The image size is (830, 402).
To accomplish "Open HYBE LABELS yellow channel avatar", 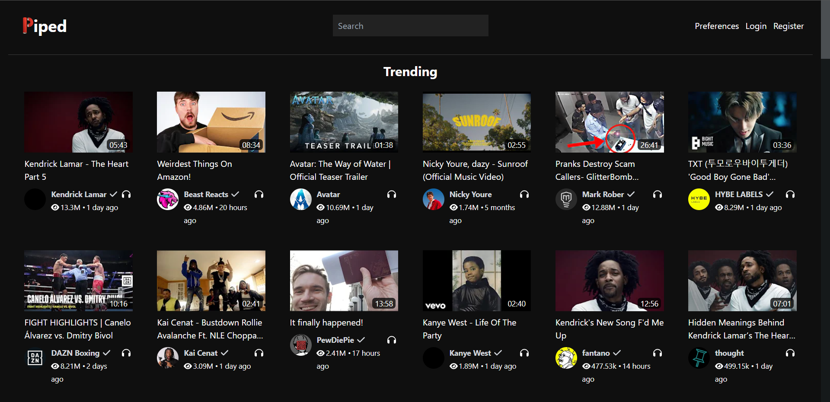I will [699, 199].
